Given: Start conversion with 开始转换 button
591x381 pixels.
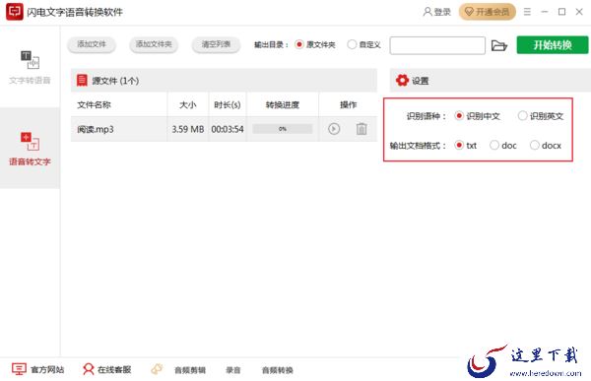Looking at the screenshot, I should tap(553, 45).
